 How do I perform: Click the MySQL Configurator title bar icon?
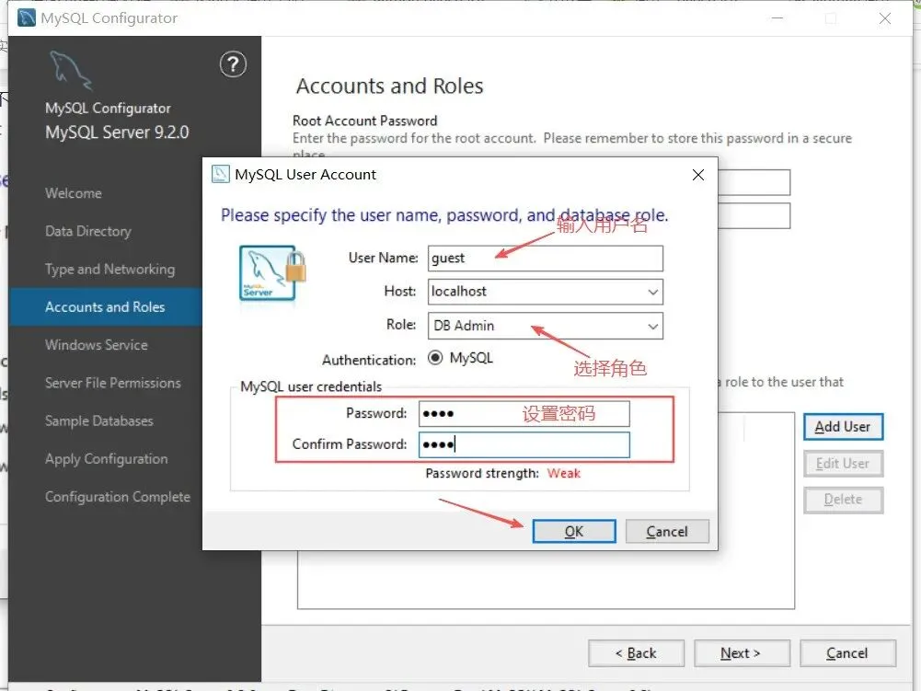pyautogui.click(x=27, y=18)
